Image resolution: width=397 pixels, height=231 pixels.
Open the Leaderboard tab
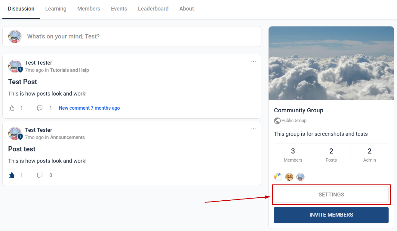click(153, 9)
